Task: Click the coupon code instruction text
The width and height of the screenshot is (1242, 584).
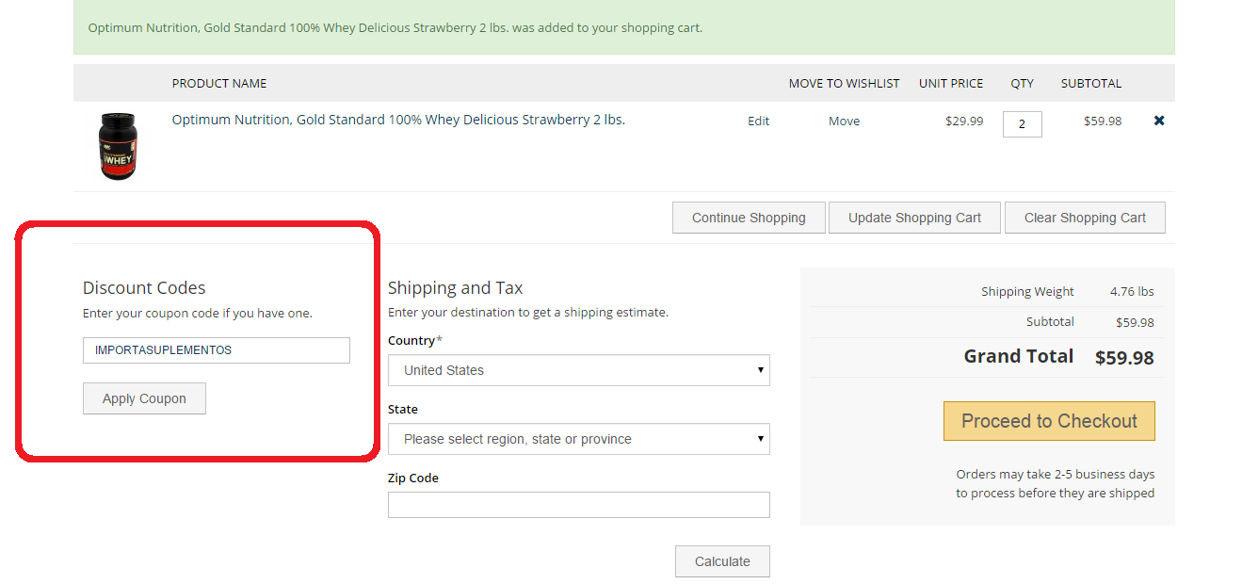Action: (x=198, y=313)
